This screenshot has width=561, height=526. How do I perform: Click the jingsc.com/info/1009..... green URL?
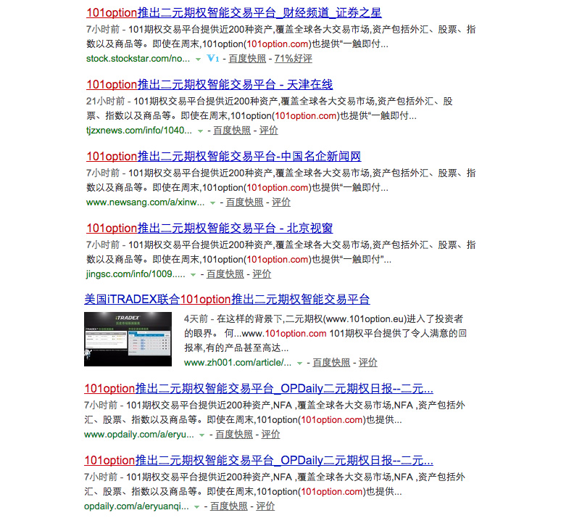tap(136, 274)
